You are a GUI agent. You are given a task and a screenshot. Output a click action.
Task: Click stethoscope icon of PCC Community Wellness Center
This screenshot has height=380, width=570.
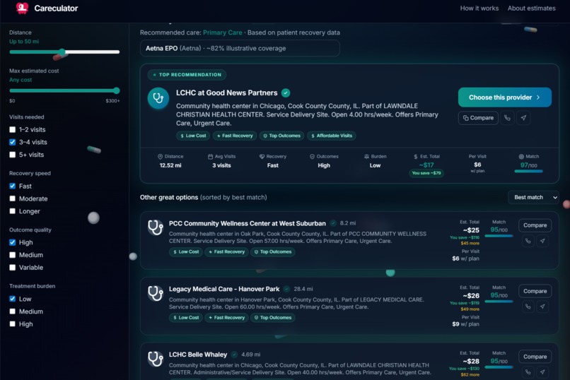click(155, 227)
